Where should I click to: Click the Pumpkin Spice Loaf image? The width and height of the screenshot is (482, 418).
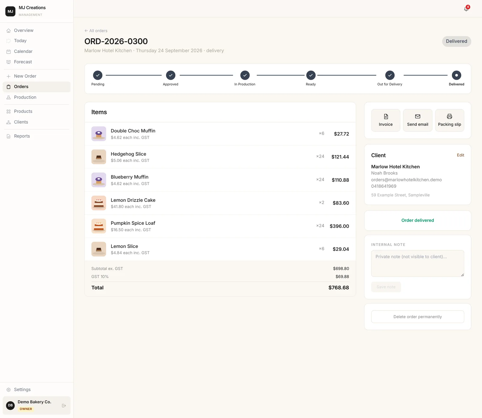(99, 226)
